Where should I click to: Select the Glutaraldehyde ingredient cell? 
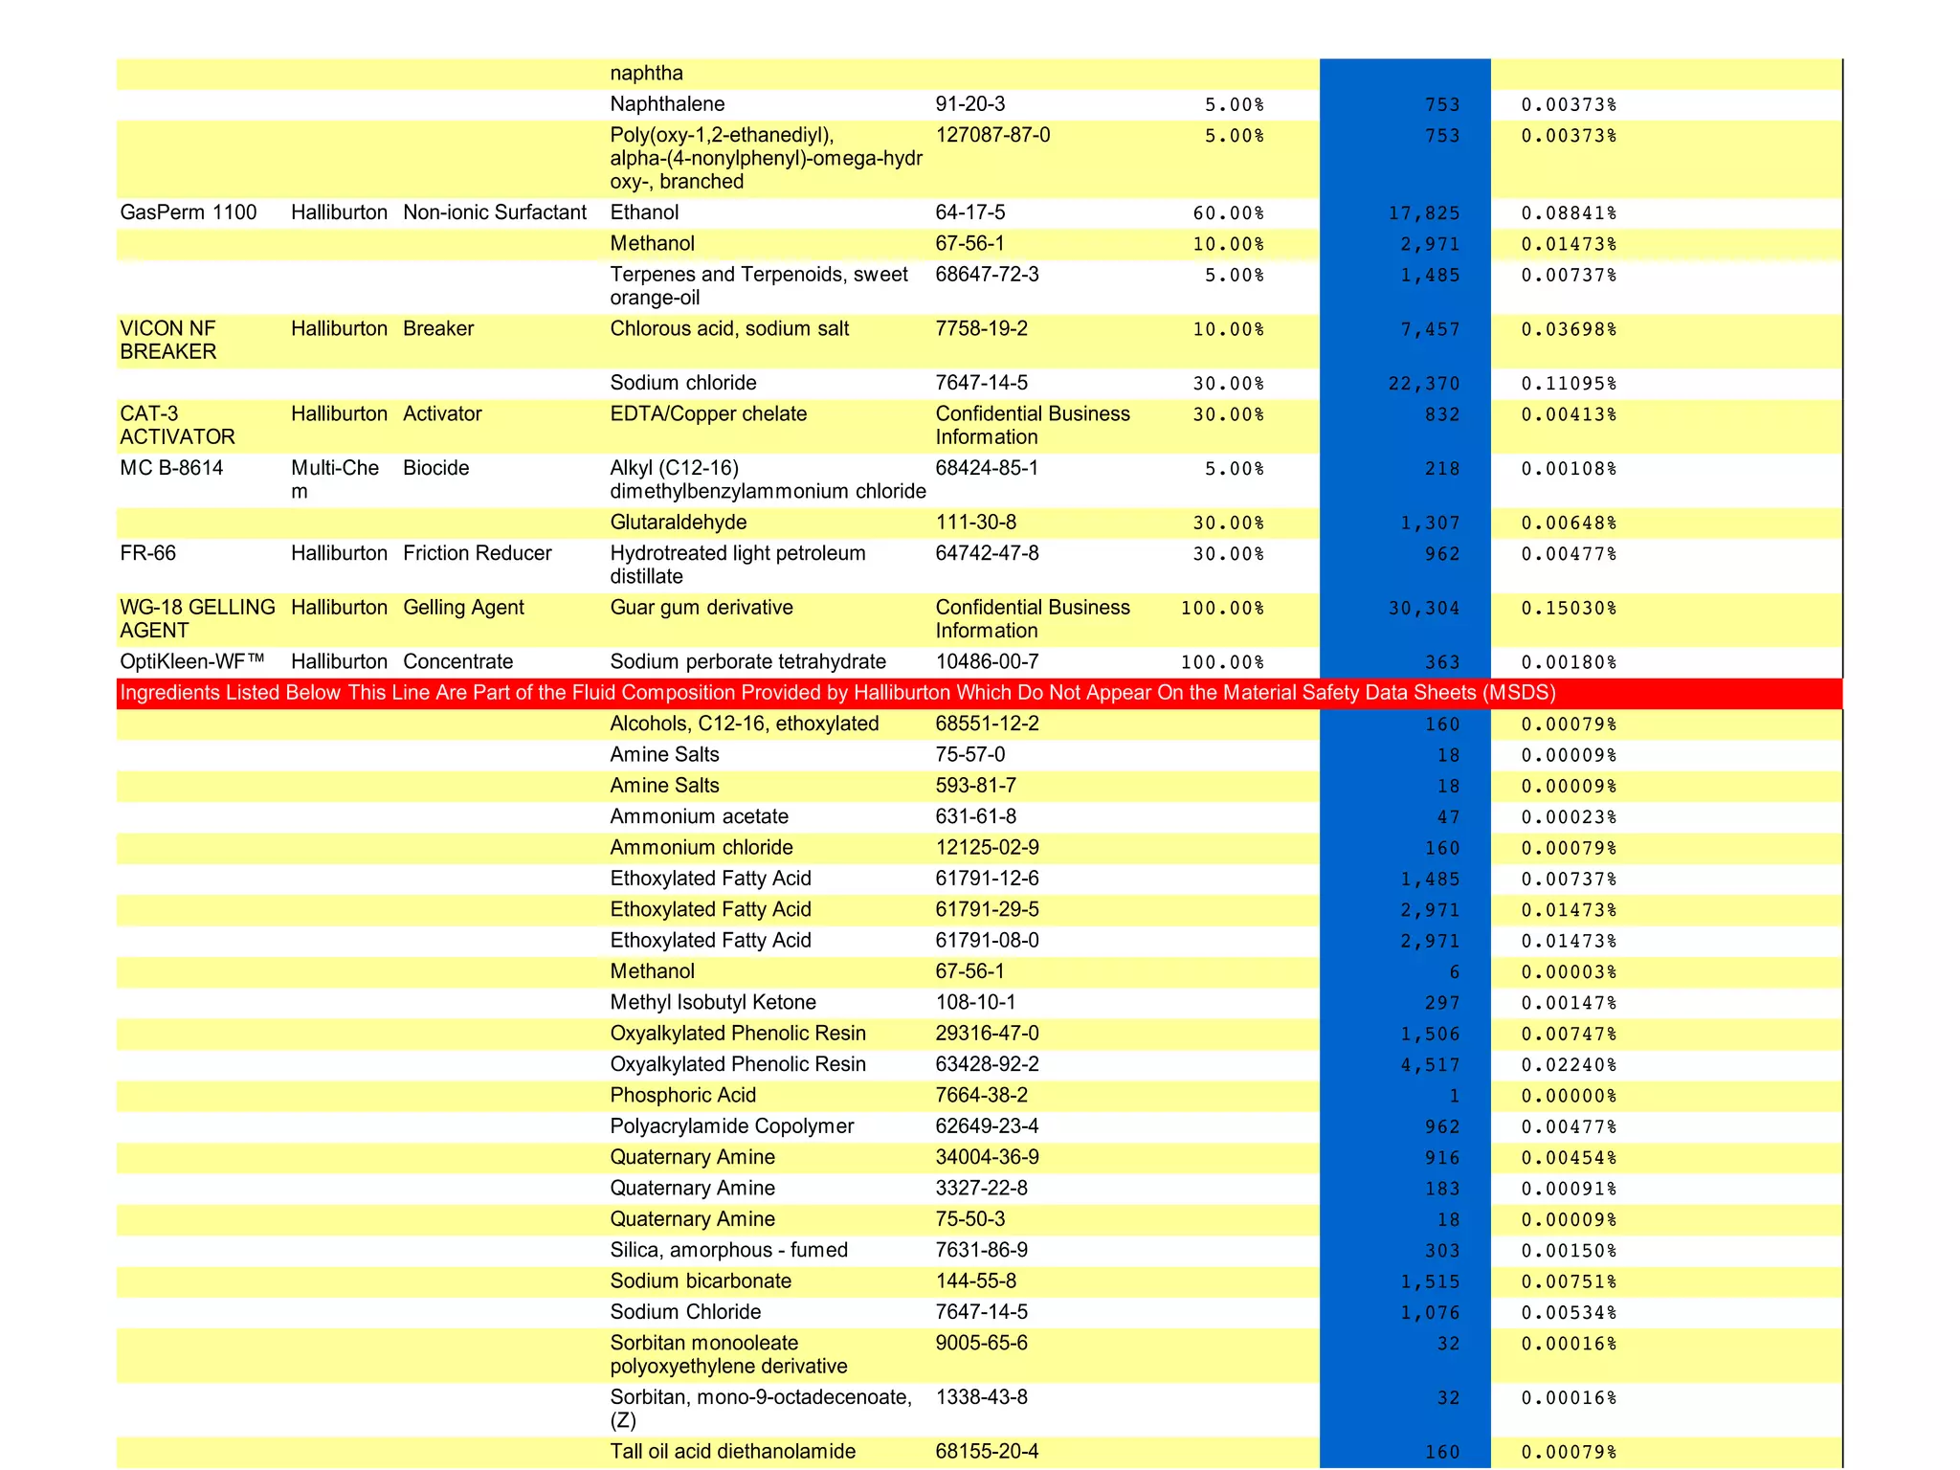(x=679, y=523)
